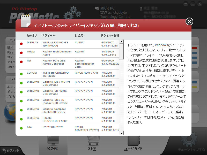Click red status dot for Media driver

[x=21, y=53]
